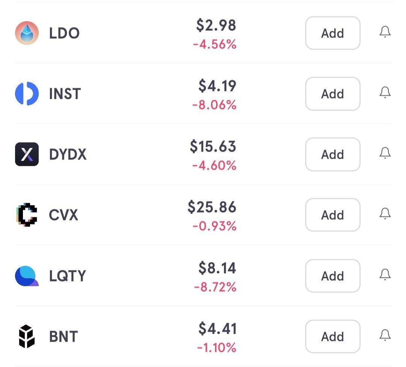The image size is (406, 367).
Task: Set alert bell for CVX
Action: 385,214
